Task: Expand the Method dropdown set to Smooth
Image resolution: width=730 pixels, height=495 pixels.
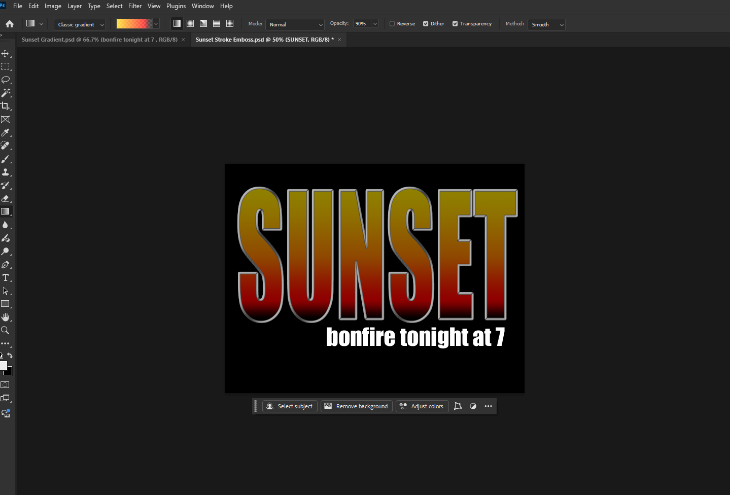Action: tap(546, 24)
